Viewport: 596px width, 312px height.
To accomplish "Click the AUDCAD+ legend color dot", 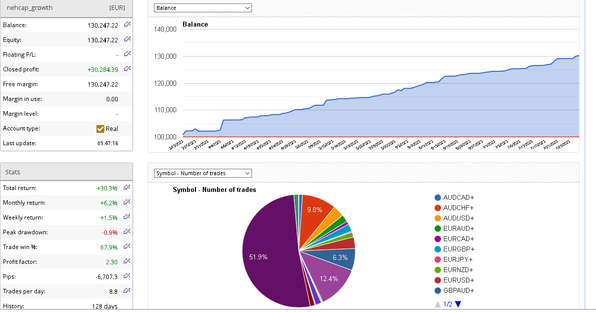I will click(438, 197).
